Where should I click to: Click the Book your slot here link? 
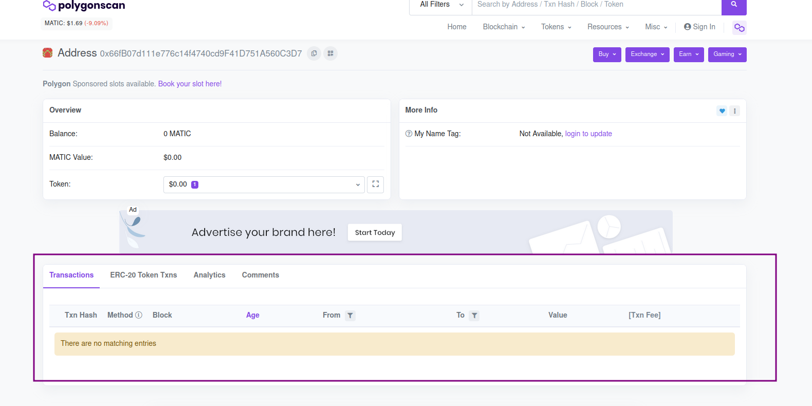190,84
